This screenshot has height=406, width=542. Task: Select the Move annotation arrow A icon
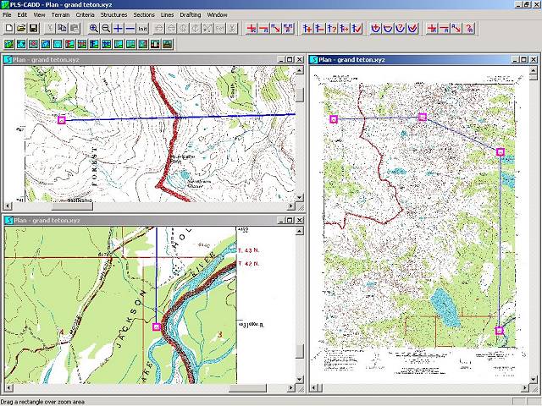pos(456,28)
